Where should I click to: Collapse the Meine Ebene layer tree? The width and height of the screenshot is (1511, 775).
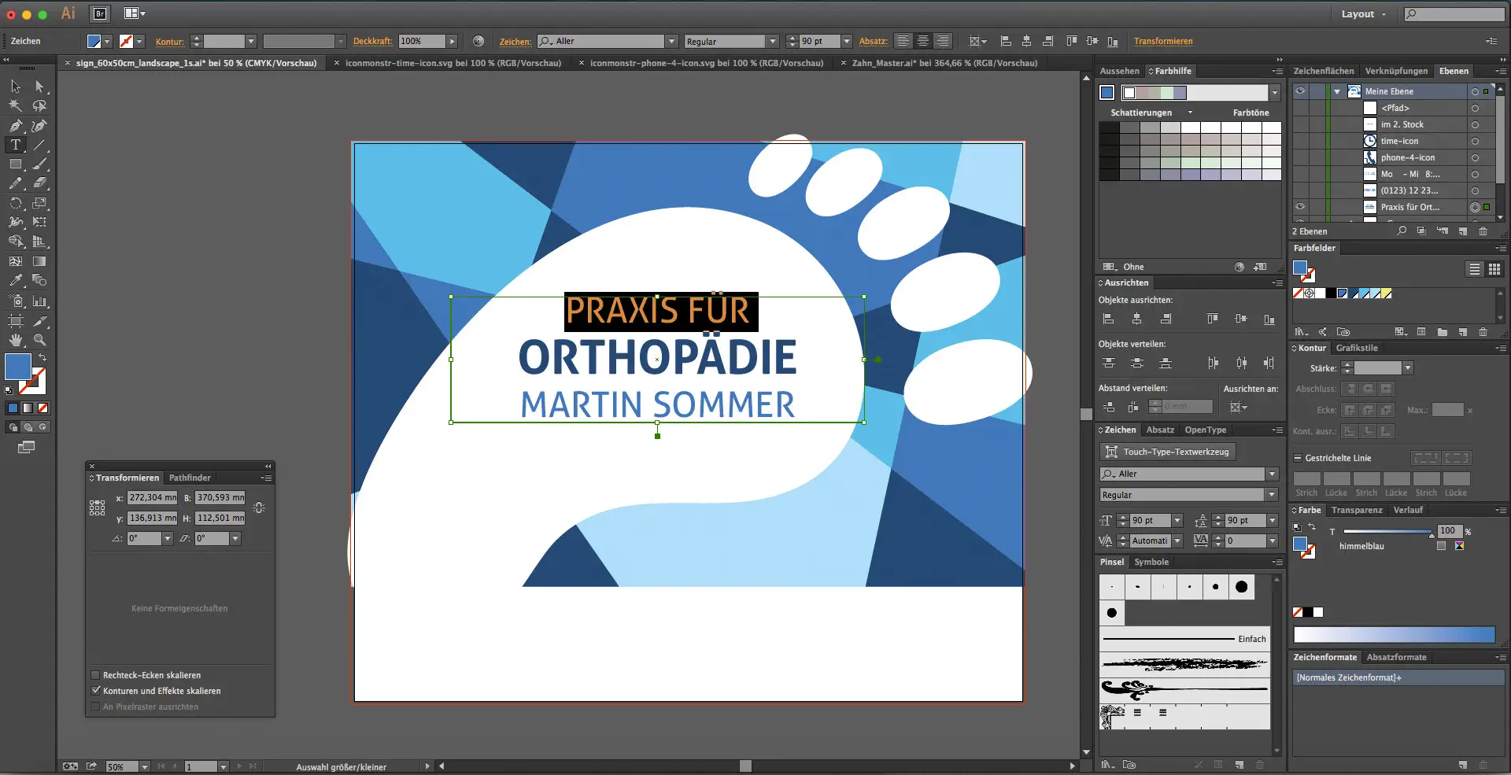tap(1337, 91)
